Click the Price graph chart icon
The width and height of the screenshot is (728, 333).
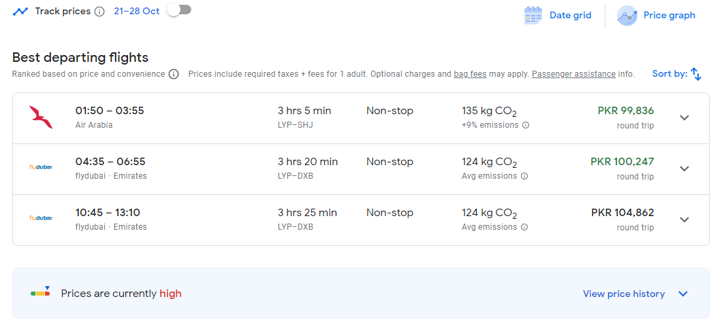627,16
